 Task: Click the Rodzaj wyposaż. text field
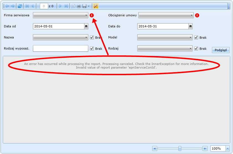pos(61,48)
